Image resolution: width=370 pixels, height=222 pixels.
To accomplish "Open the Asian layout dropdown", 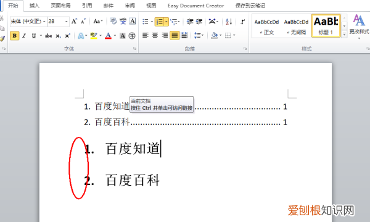I will (213, 22).
